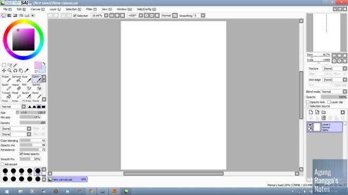The width and height of the screenshot is (348, 195).
Task: Adjust the layer Opacity slider
Action: (334, 97)
